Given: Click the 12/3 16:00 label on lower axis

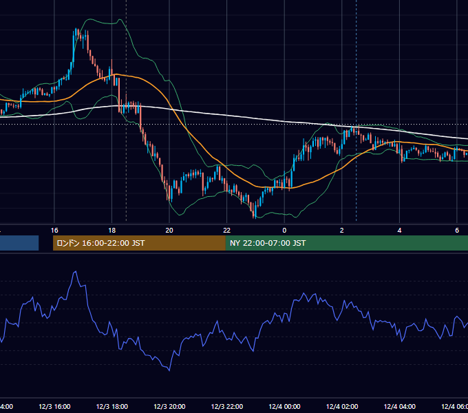Looking at the screenshot, I should point(54,407).
